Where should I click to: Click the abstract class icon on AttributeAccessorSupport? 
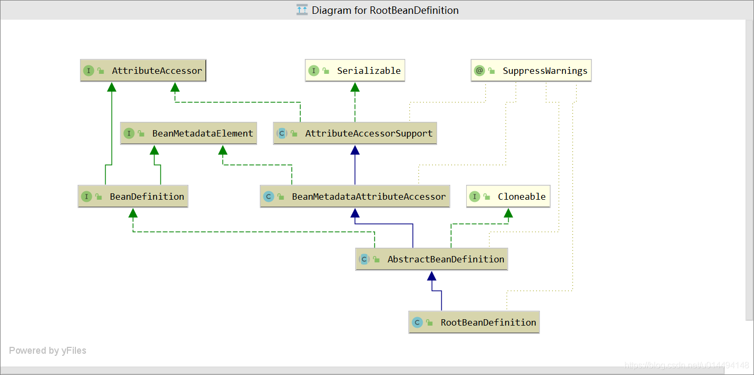click(x=282, y=133)
